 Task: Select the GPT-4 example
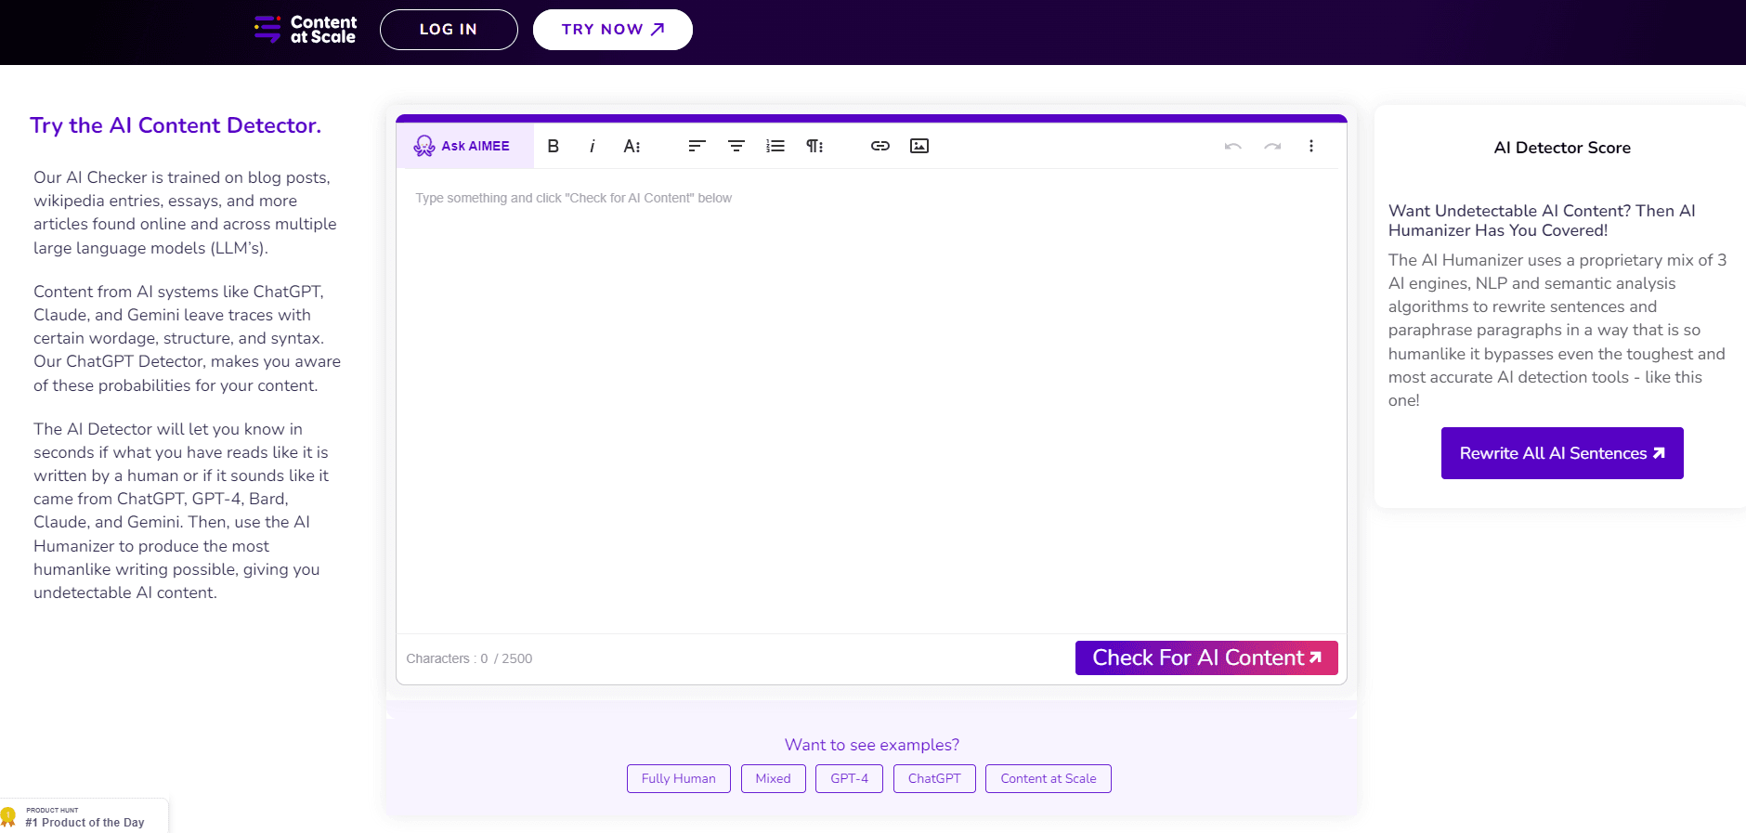(x=849, y=778)
